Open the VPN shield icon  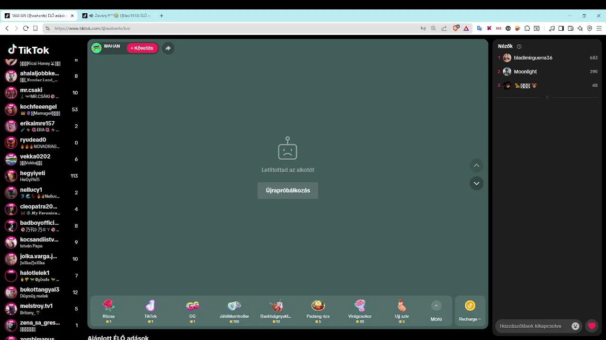coord(589,28)
